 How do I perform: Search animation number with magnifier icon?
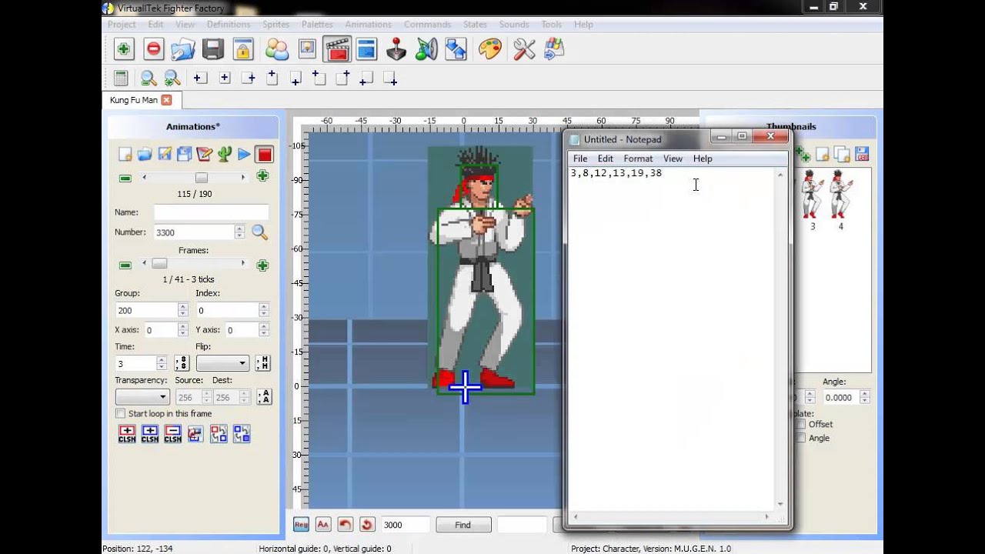(259, 232)
